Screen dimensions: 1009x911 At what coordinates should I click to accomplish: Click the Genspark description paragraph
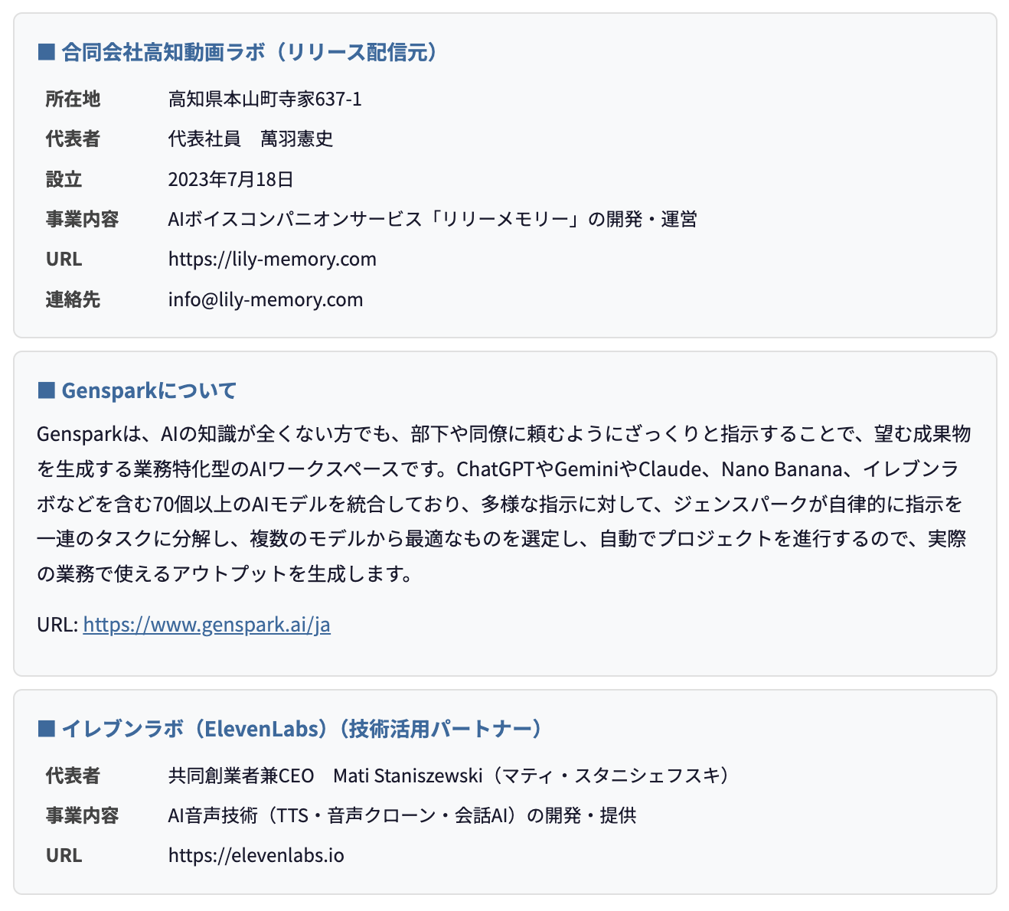pos(504,504)
